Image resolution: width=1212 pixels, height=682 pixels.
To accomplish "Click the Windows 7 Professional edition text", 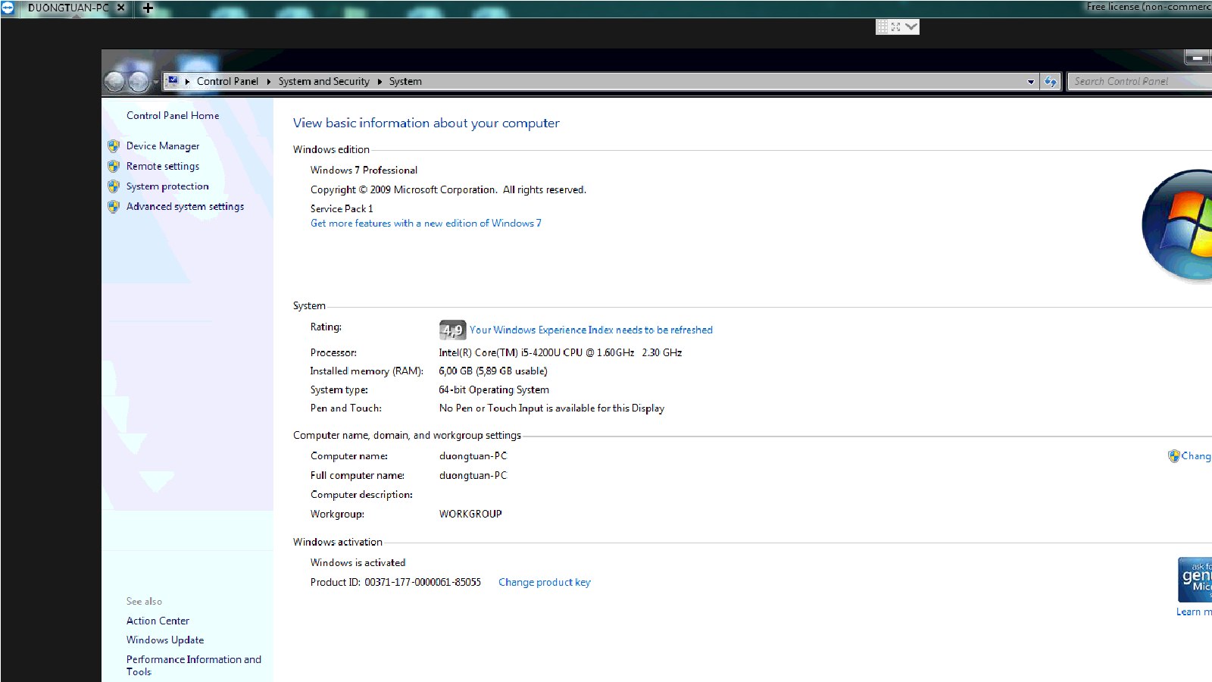I will [364, 170].
